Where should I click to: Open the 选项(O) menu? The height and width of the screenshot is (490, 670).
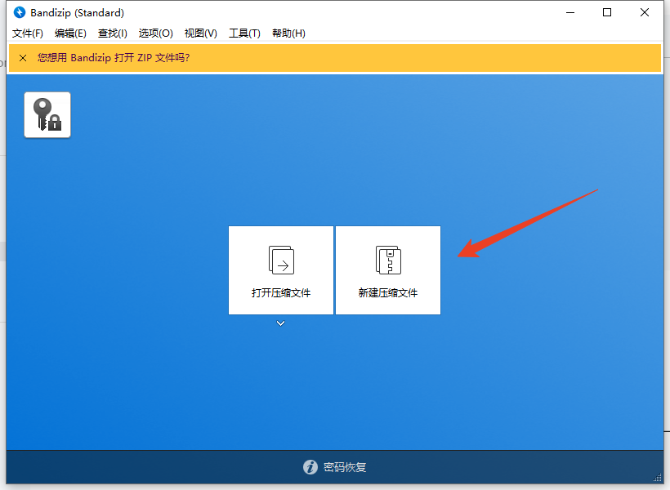155,33
